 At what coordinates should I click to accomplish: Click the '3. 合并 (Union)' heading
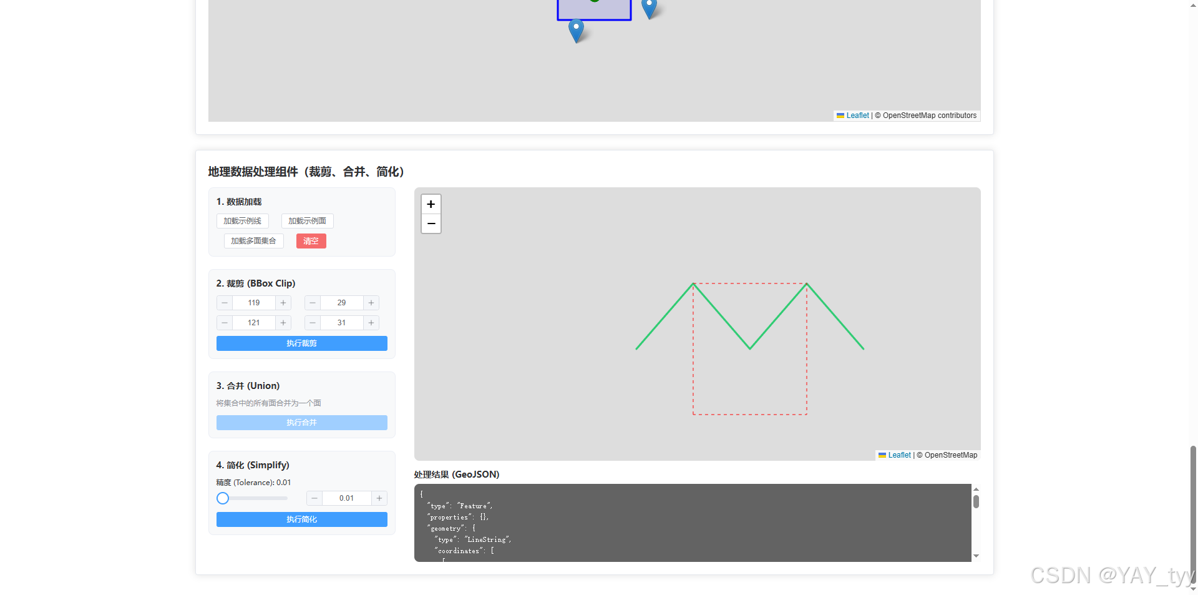coord(248,386)
